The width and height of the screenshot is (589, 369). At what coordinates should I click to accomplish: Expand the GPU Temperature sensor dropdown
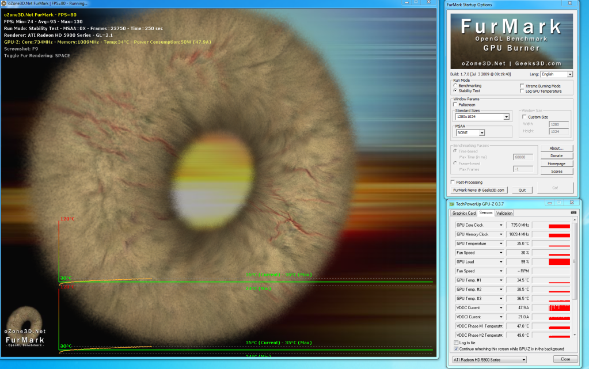tap(501, 244)
